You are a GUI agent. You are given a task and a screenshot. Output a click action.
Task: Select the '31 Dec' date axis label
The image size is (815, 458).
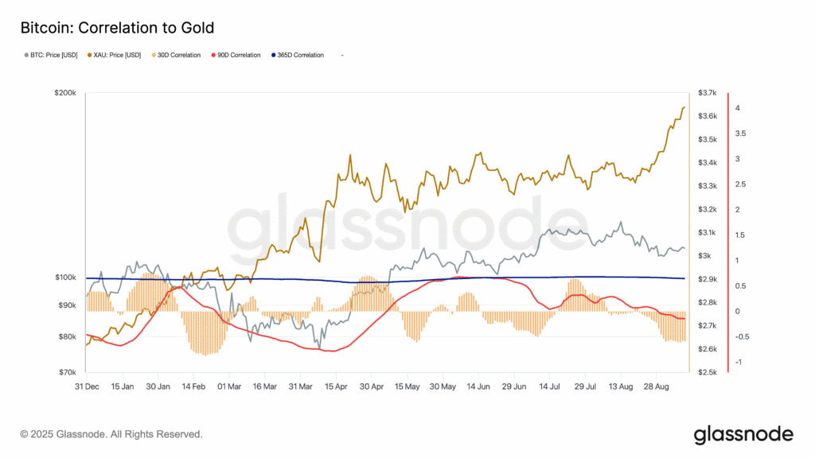(x=86, y=386)
